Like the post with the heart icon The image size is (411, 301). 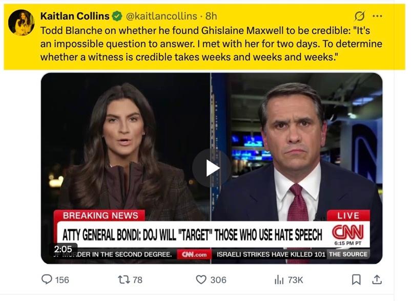pyautogui.click(x=201, y=279)
